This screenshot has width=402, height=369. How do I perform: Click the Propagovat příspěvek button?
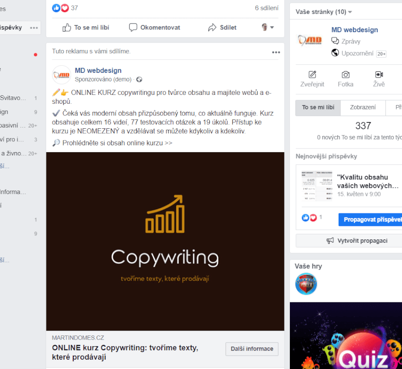pos(370,220)
